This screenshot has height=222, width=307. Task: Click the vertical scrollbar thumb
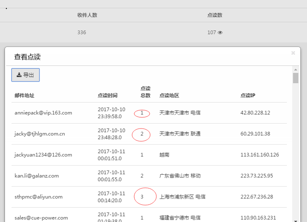click(x=295, y=78)
